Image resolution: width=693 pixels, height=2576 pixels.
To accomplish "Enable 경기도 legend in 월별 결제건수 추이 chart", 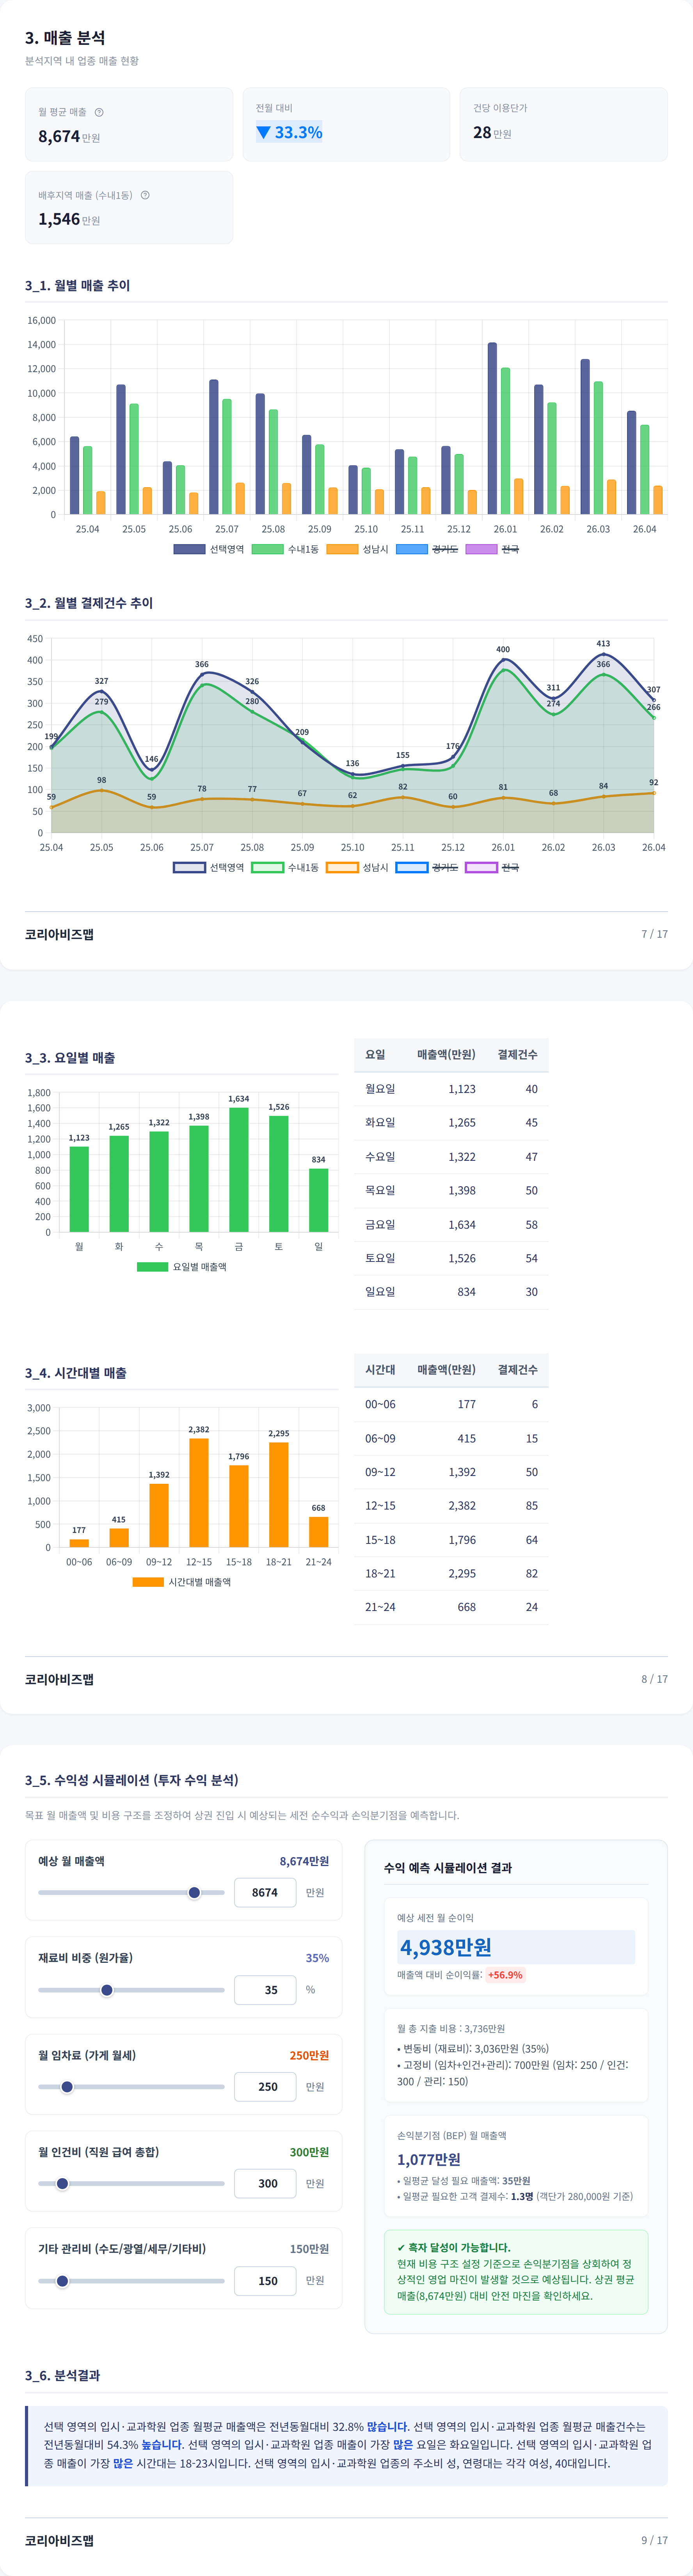I will click(x=427, y=867).
